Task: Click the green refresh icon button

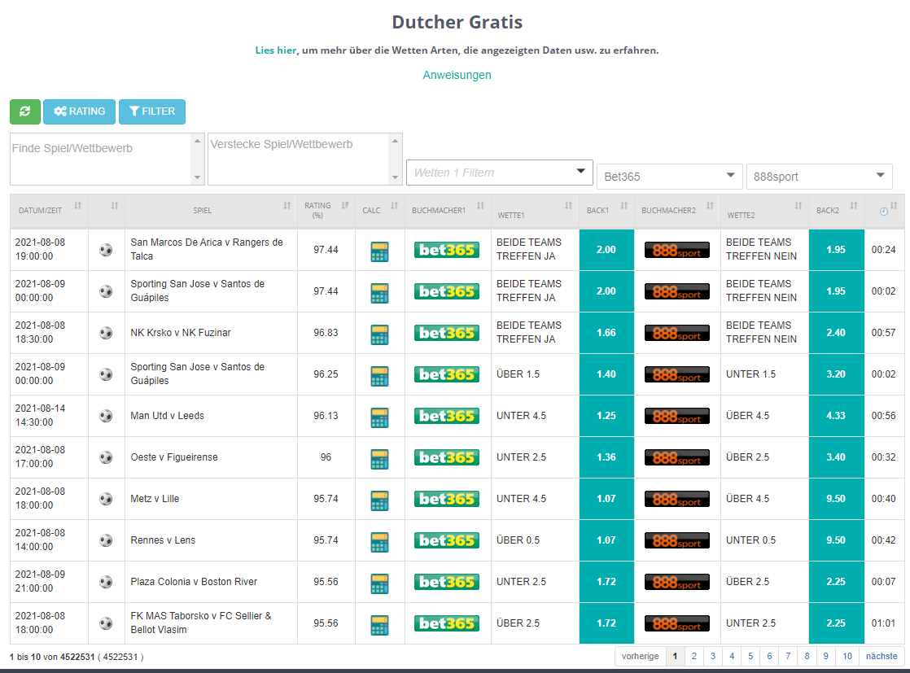Action: [x=25, y=111]
